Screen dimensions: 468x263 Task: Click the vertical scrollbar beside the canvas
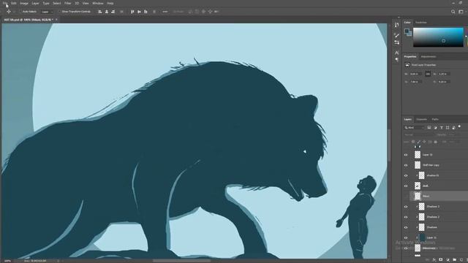(x=389, y=145)
